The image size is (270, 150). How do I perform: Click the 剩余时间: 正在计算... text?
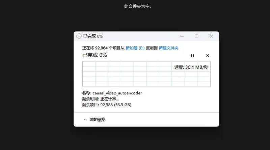pyautogui.click(x=100, y=99)
